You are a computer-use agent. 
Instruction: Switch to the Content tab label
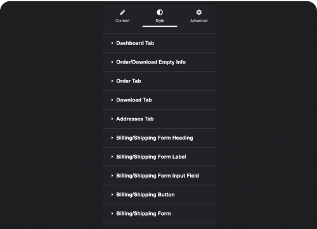122,21
